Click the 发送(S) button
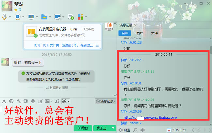Screen dimensions: 212x133 click(101, 128)
